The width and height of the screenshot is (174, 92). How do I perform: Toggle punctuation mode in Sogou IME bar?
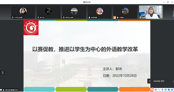tap(159, 90)
